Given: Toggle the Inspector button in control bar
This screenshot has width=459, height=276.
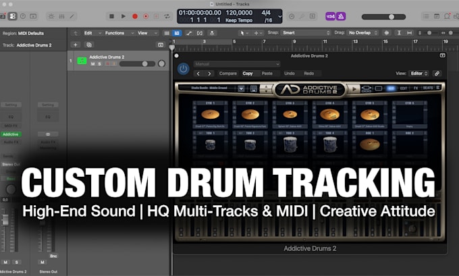Looking at the screenshot, I should coord(12,16).
